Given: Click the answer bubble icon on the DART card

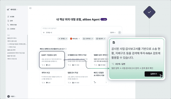Looking at the screenshot, I should pos(47,65).
